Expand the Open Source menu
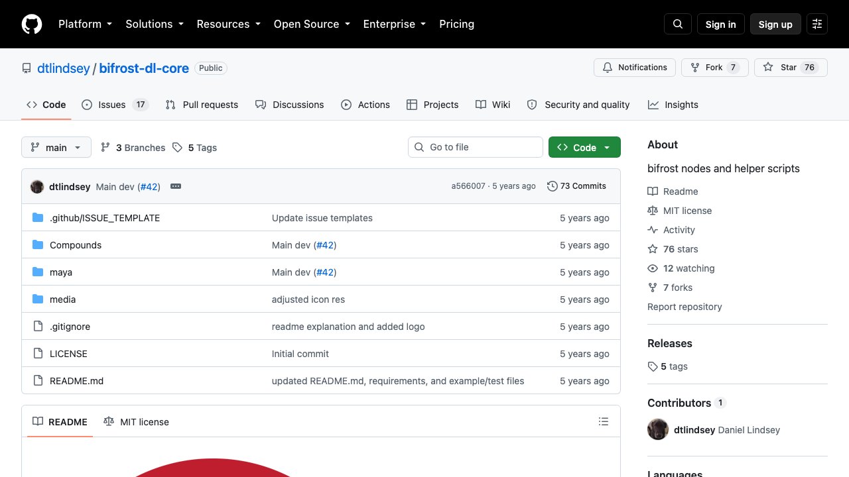The height and width of the screenshot is (477, 849). click(312, 24)
